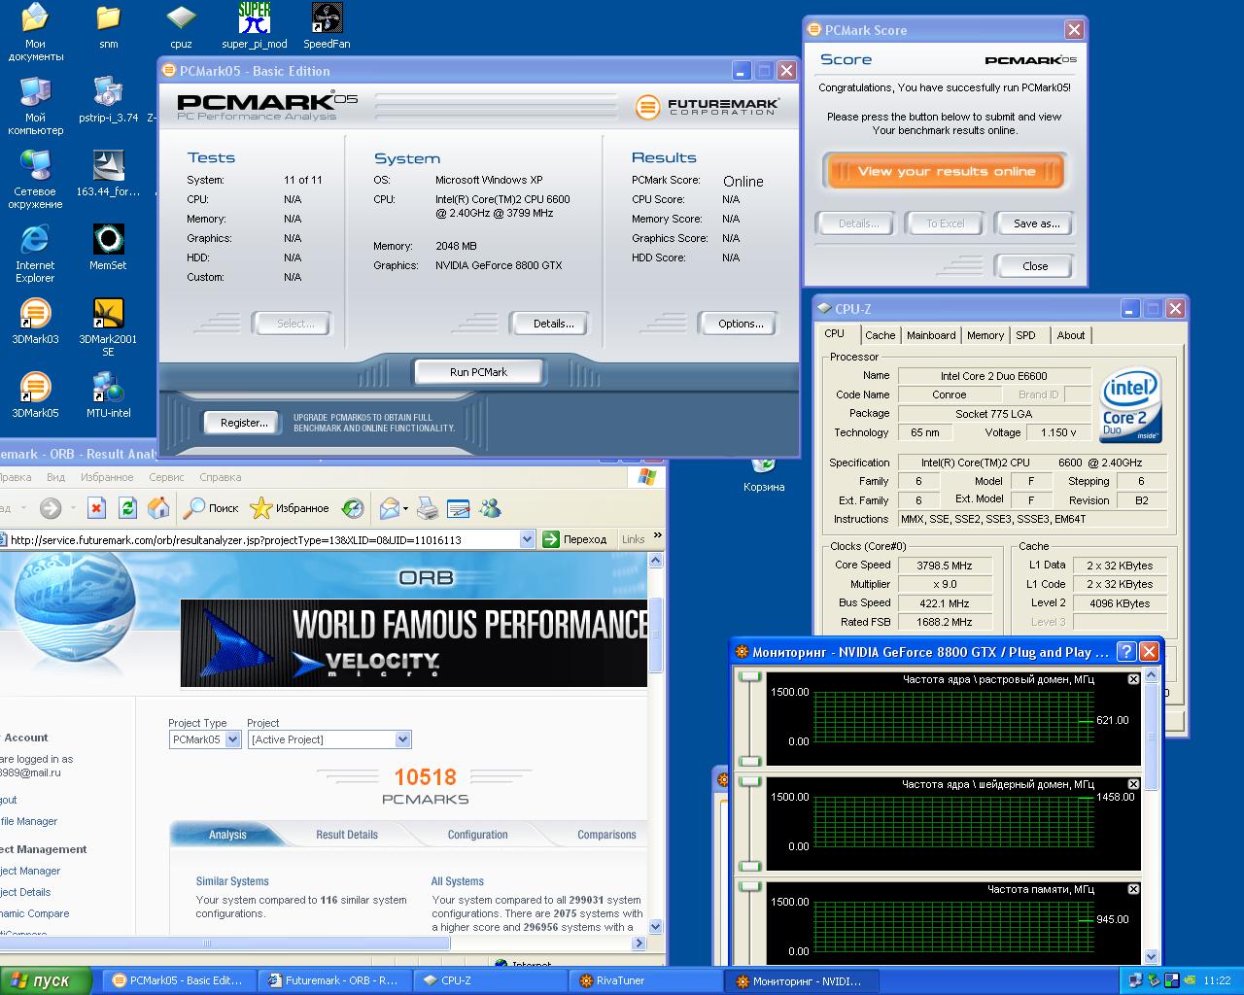This screenshot has height=995, width=1244.
Task: Click the Forward arrow in IE toolbar
Action: tap(51, 508)
